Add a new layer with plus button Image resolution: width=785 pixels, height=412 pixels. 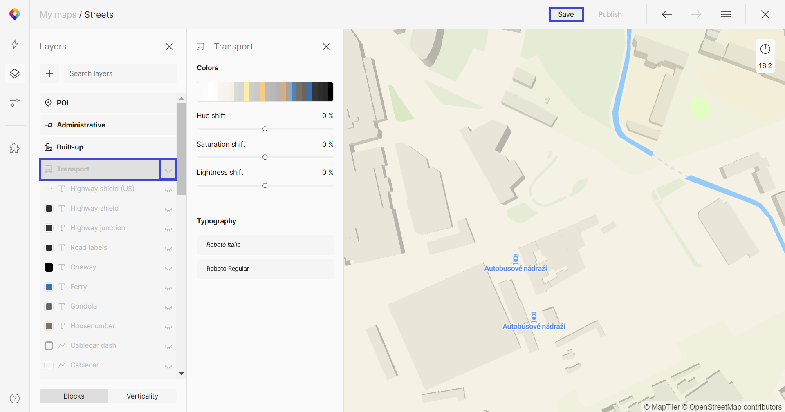click(49, 73)
